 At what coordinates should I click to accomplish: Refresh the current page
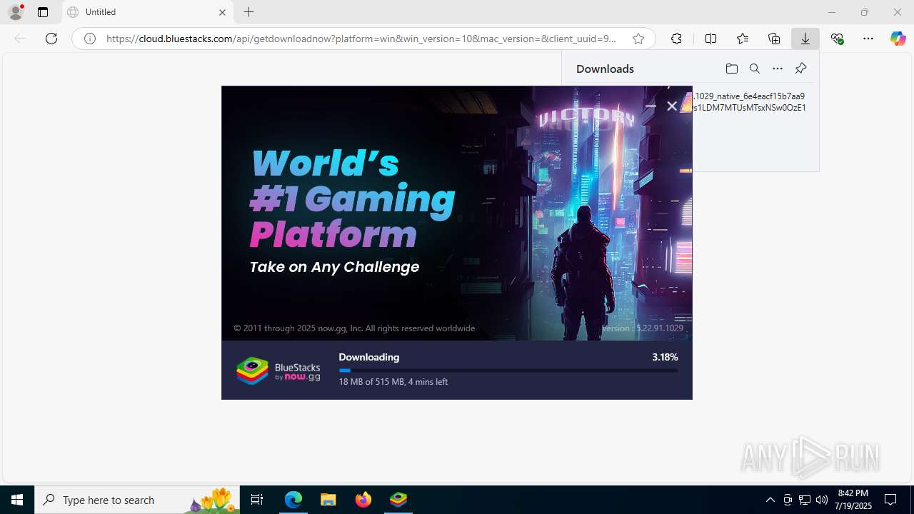tap(51, 39)
